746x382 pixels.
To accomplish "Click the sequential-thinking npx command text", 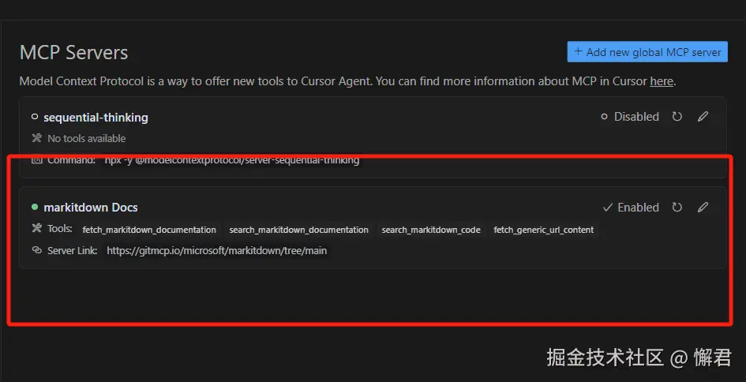I will click(232, 160).
